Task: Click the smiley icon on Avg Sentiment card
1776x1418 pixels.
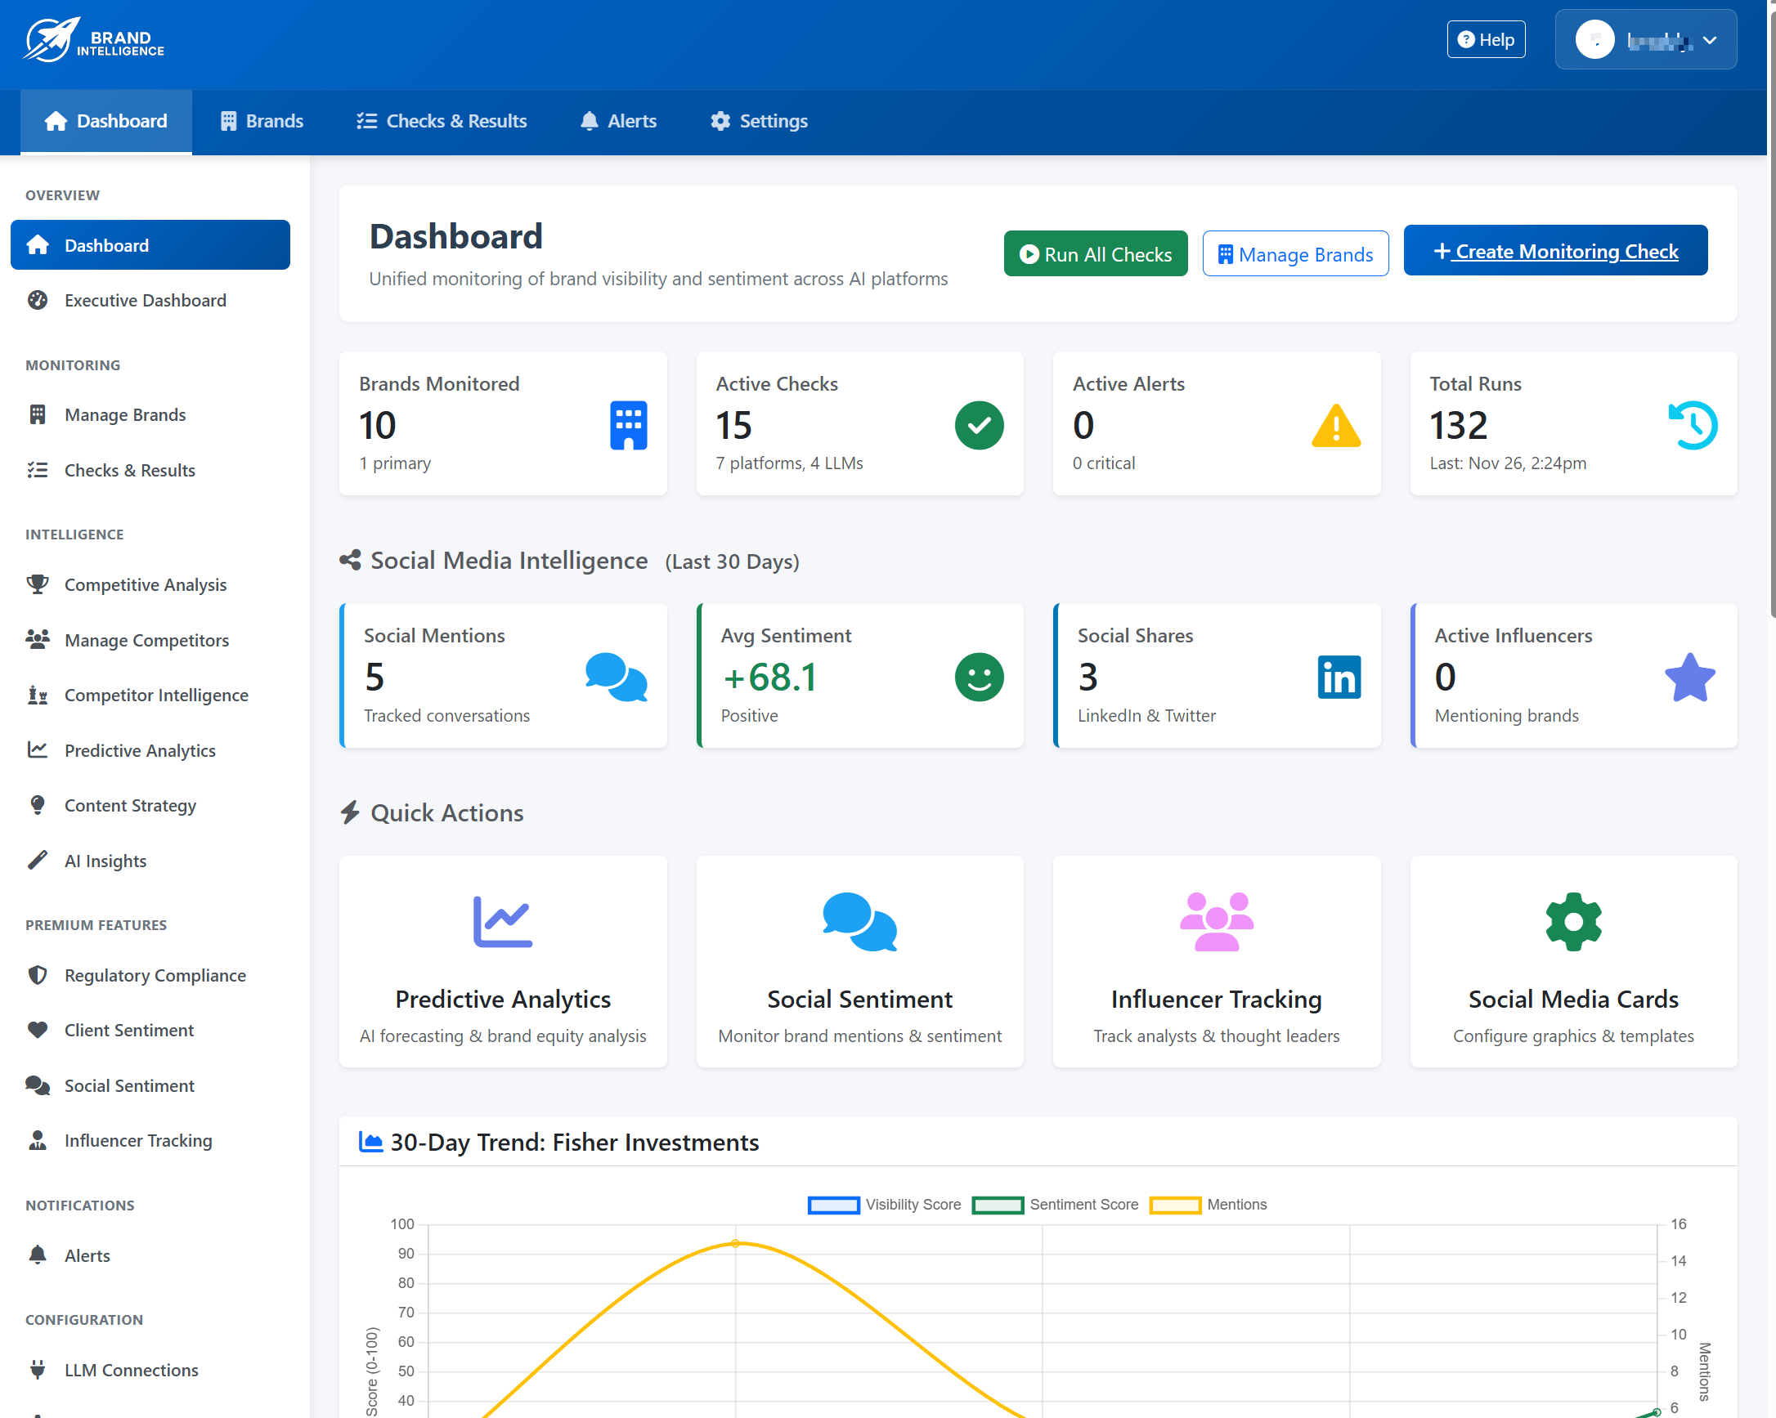Action: 979,677
